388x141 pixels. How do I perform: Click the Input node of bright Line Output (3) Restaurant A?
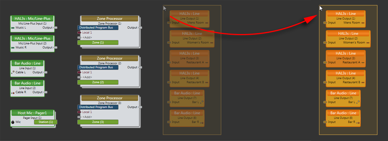(325, 62)
